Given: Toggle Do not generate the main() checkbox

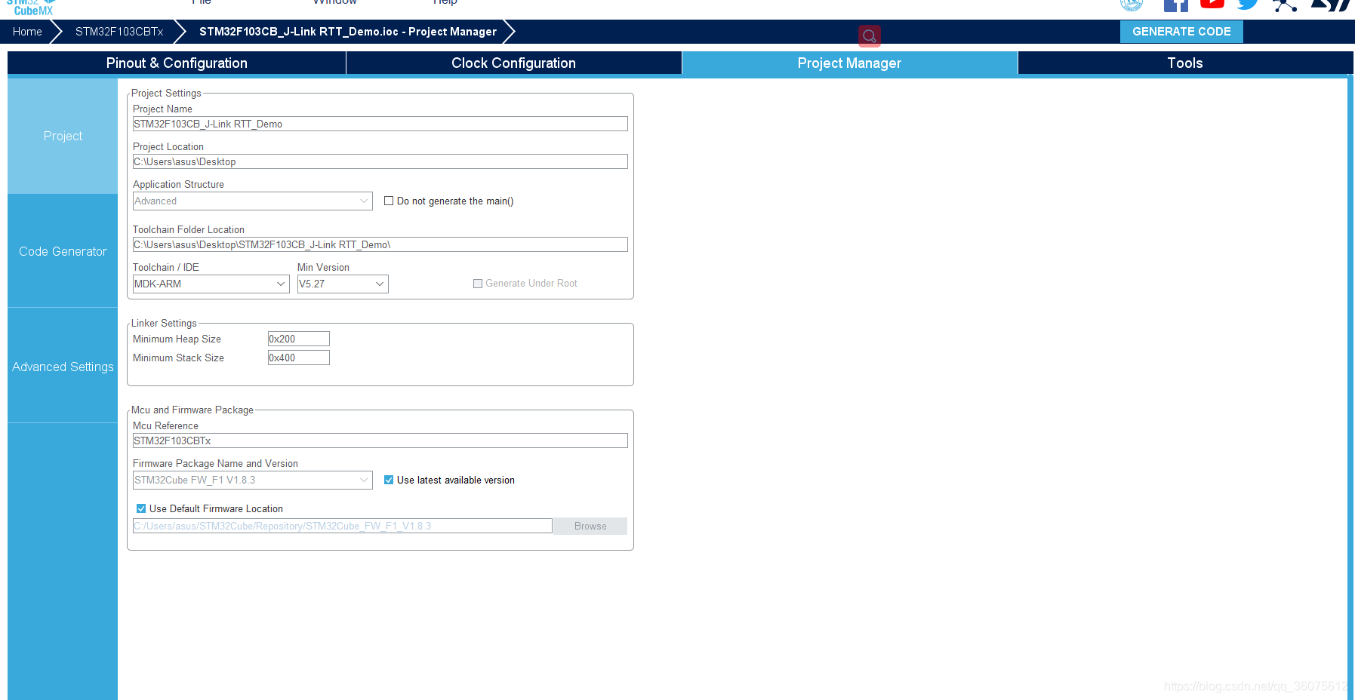Looking at the screenshot, I should tap(389, 201).
